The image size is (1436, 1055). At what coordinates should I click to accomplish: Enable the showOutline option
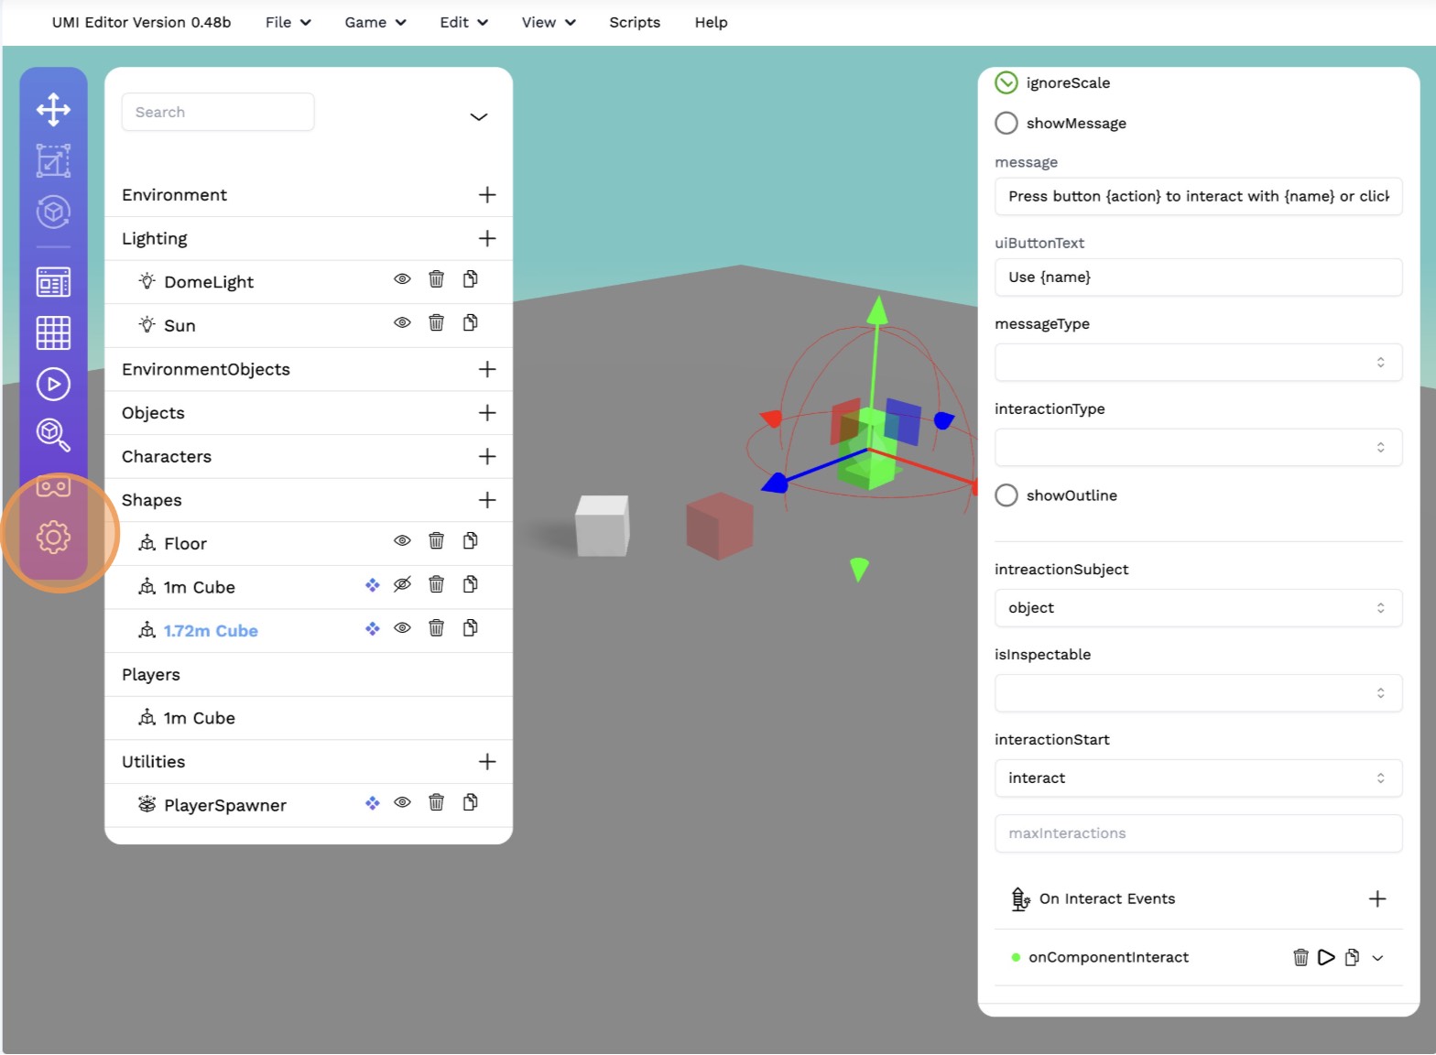[x=1006, y=495]
